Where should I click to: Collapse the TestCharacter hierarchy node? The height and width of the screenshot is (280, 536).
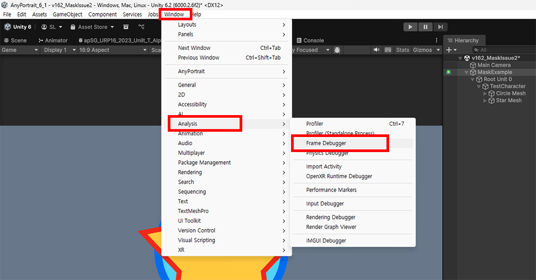tap(479, 86)
